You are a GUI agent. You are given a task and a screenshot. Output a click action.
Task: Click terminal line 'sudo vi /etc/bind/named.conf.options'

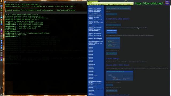click(34, 33)
